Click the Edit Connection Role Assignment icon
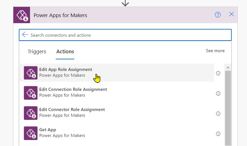The image size is (247, 146). tap(31, 93)
